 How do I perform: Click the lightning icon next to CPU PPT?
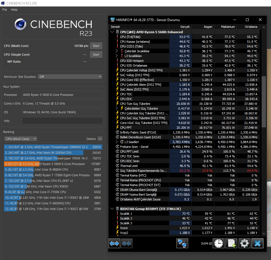click(117, 127)
